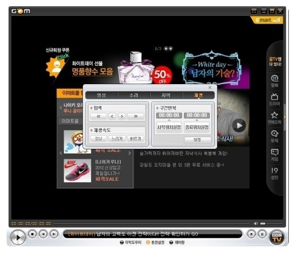This screenshot has width=295, height=253.
Task: Click the Nike shoe thumbnail
Action: pos(77,171)
